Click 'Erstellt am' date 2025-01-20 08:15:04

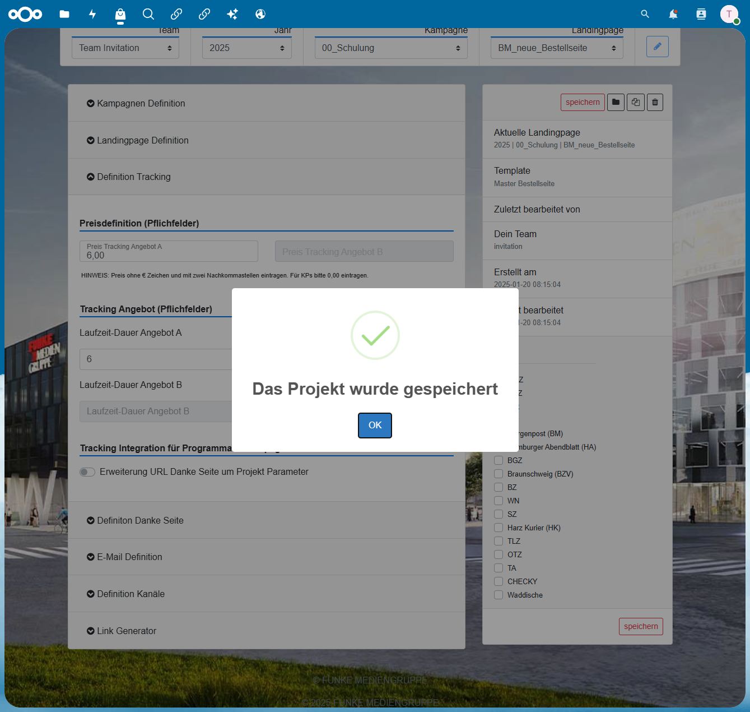click(527, 285)
